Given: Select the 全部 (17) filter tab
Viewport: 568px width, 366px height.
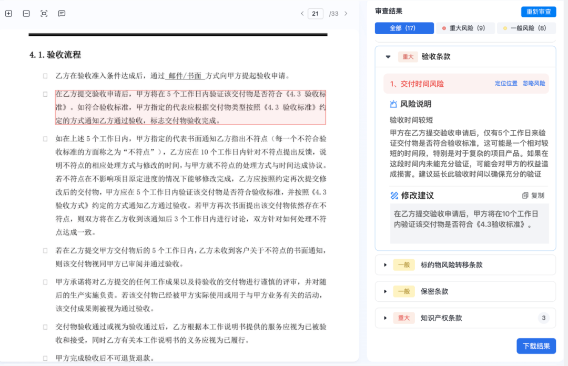Looking at the screenshot, I should point(404,28).
